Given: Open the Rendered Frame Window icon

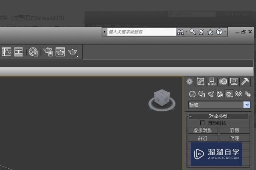Looking at the screenshot, I should (60, 52).
